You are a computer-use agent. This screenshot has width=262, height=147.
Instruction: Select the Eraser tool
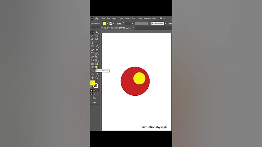point(97,50)
